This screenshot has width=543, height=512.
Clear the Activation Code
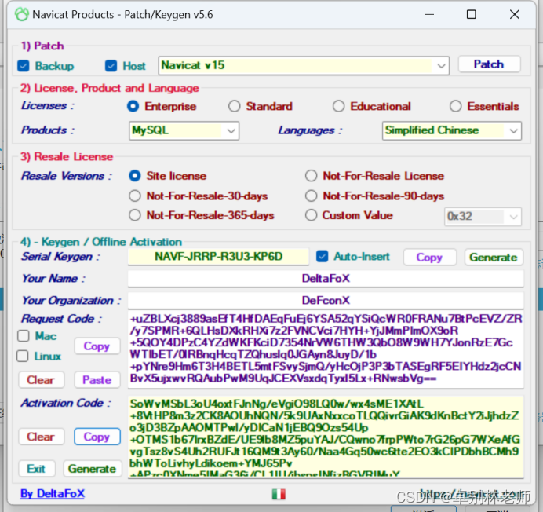coord(42,437)
